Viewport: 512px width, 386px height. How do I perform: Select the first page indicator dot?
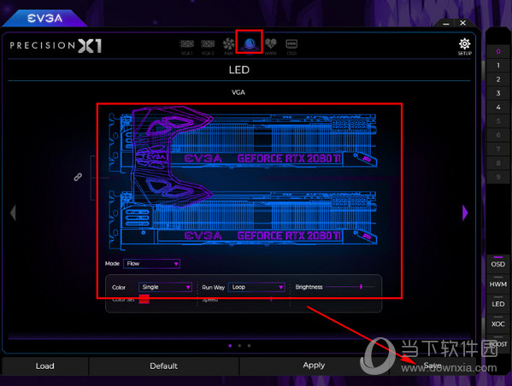[230, 346]
